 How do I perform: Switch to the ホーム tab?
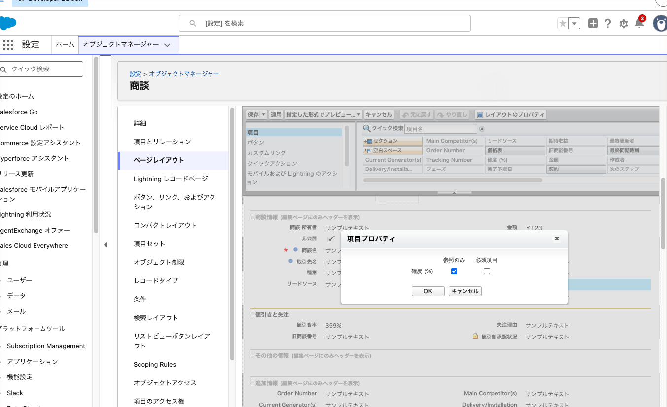[65, 45]
